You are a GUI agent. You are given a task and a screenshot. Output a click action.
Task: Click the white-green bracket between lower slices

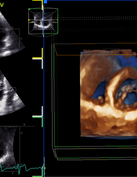coord(38,117)
